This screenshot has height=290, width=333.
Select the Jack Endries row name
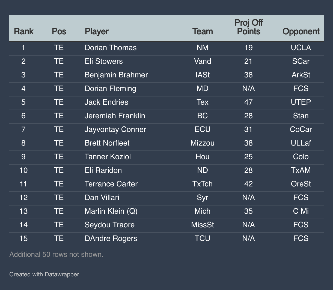coord(106,102)
